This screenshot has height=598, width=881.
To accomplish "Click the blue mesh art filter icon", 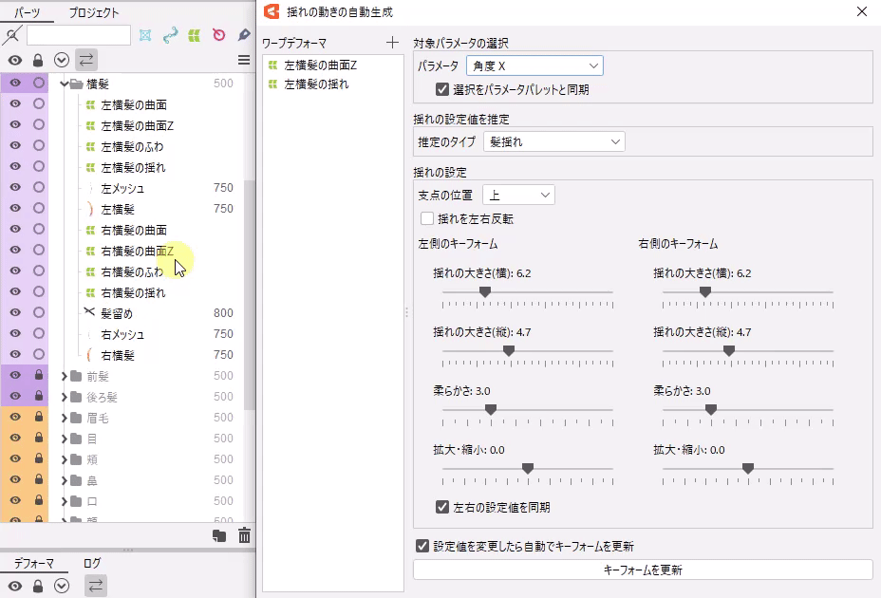I will click(145, 35).
